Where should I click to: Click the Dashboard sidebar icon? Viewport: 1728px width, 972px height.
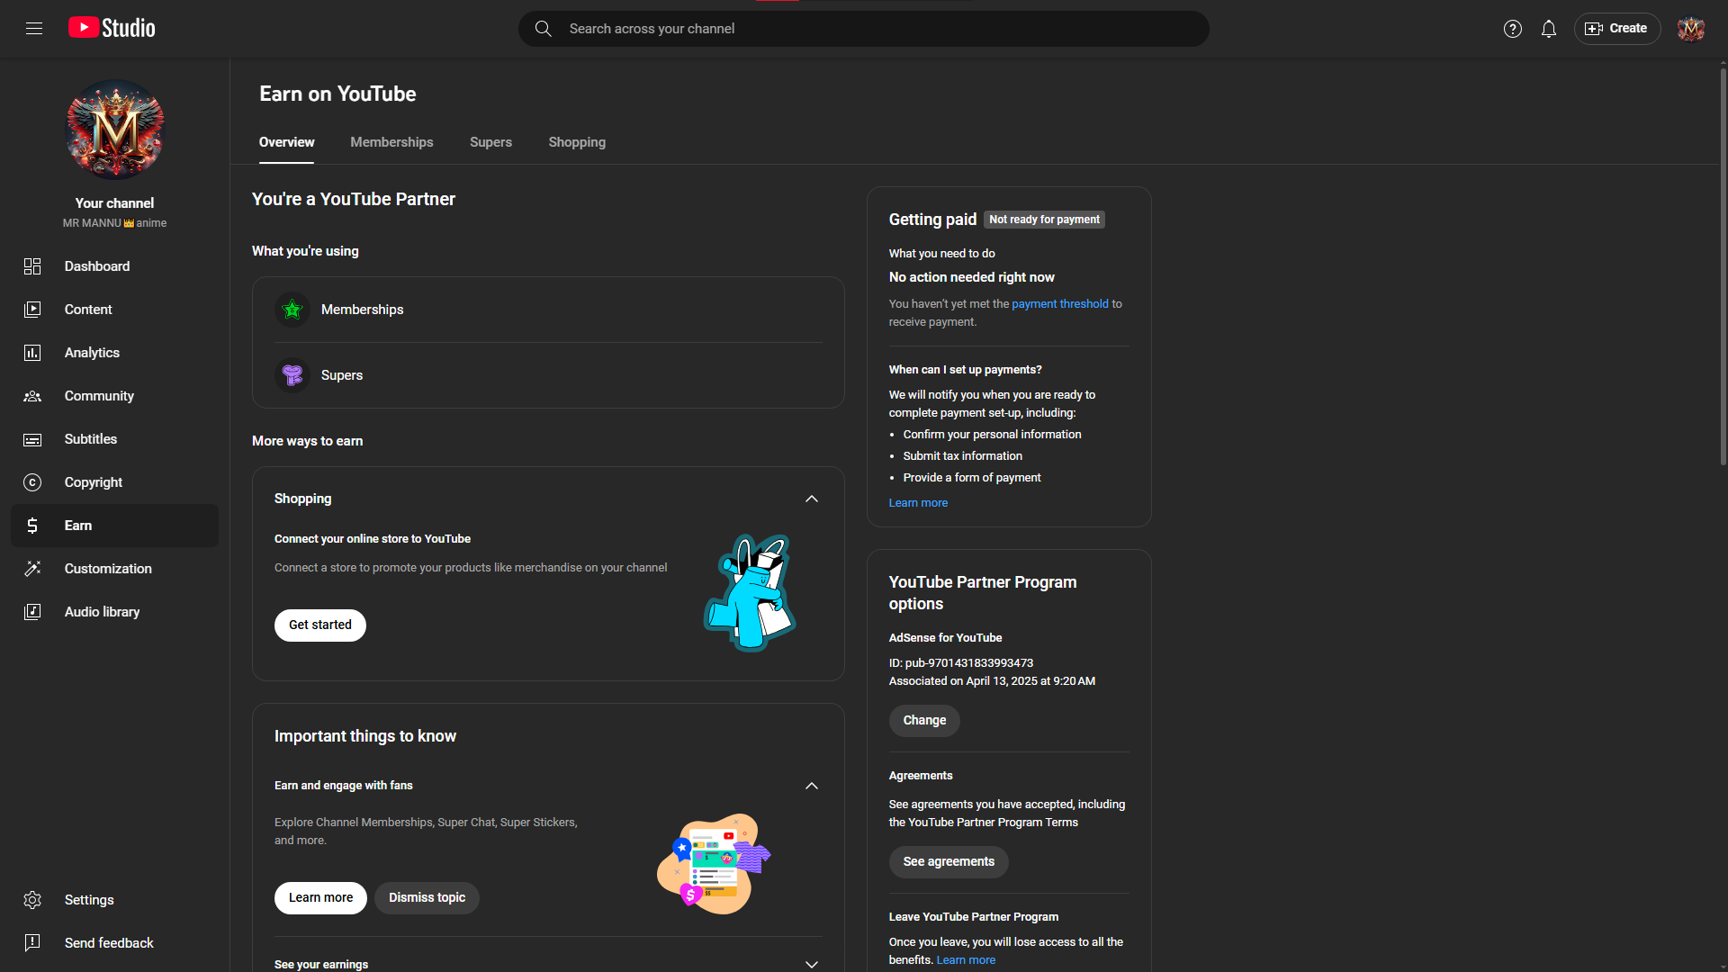32,266
